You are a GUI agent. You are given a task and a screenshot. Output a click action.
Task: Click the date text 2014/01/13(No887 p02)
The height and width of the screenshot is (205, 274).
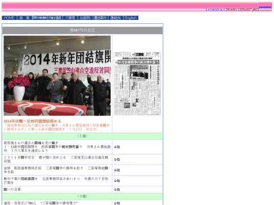pyautogui.click(x=242, y=10)
